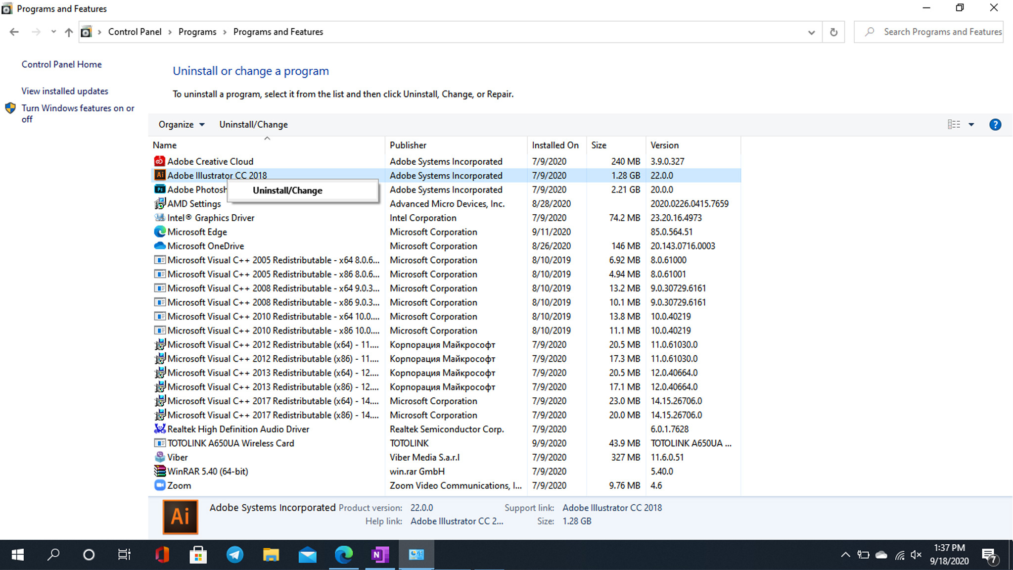Expand the address bar history dropdown

pyautogui.click(x=811, y=32)
